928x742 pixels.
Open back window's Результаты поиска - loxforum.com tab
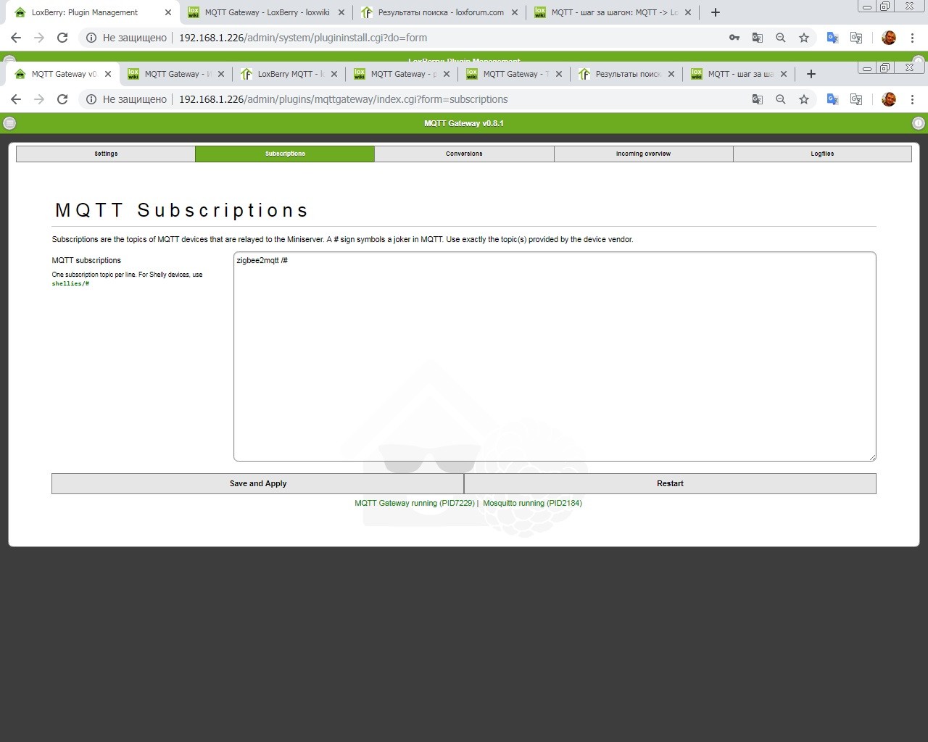(439, 12)
